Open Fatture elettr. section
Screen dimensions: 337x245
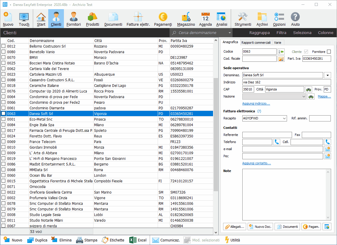(x=138, y=19)
